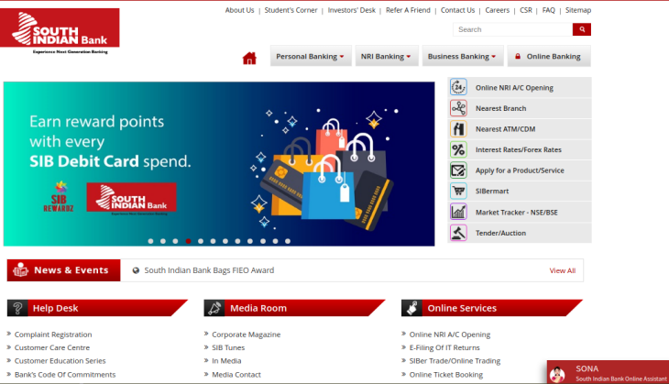This screenshot has width=669, height=384.
Task: Click the South Indian Bank logo
Action: 60,31
